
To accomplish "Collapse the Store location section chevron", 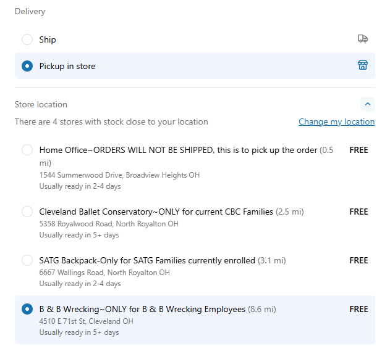I will coord(367,104).
